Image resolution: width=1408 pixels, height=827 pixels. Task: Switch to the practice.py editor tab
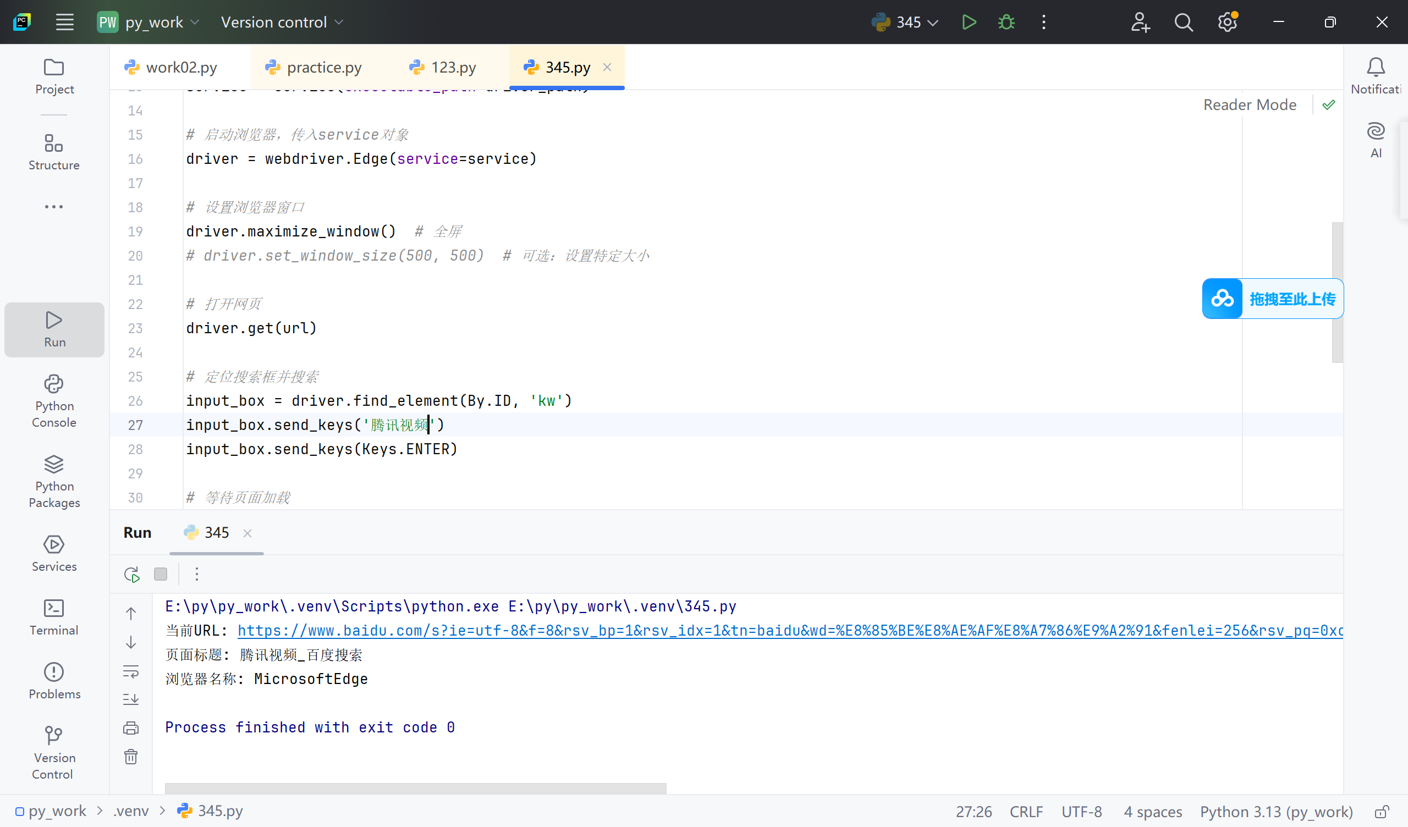(x=323, y=68)
